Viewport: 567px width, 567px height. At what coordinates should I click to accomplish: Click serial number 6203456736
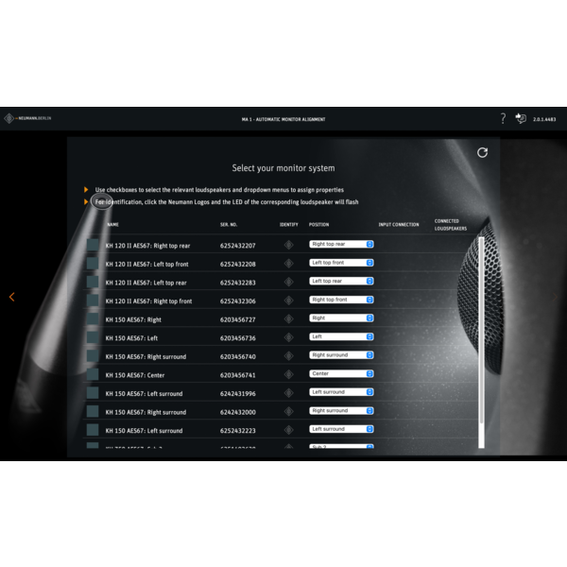click(x=237, y=338)
